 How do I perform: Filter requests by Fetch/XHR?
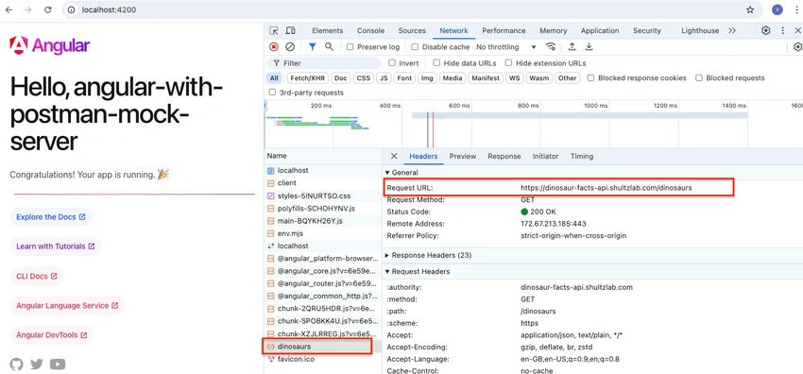click(307, 78)
